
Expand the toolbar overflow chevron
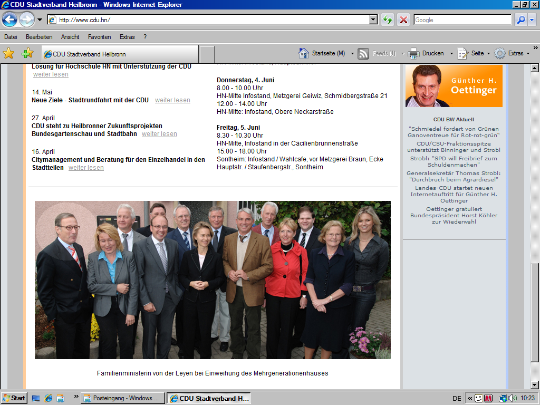pos(536,48)
